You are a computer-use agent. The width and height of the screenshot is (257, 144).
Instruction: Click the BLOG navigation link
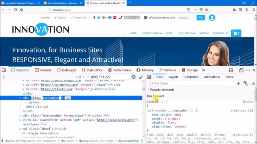tap(169, 33)
